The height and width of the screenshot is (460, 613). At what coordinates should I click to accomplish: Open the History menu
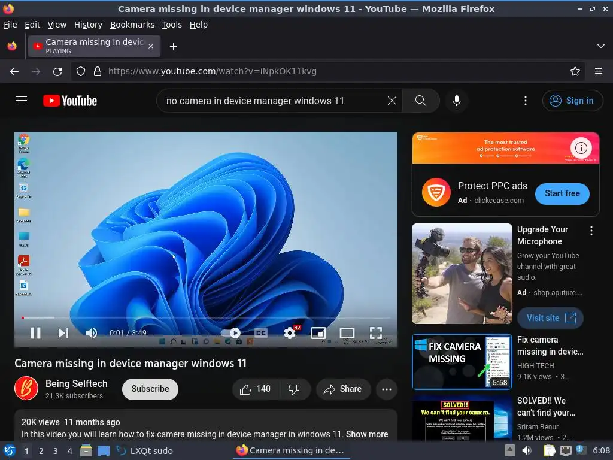tap(88, 25)
